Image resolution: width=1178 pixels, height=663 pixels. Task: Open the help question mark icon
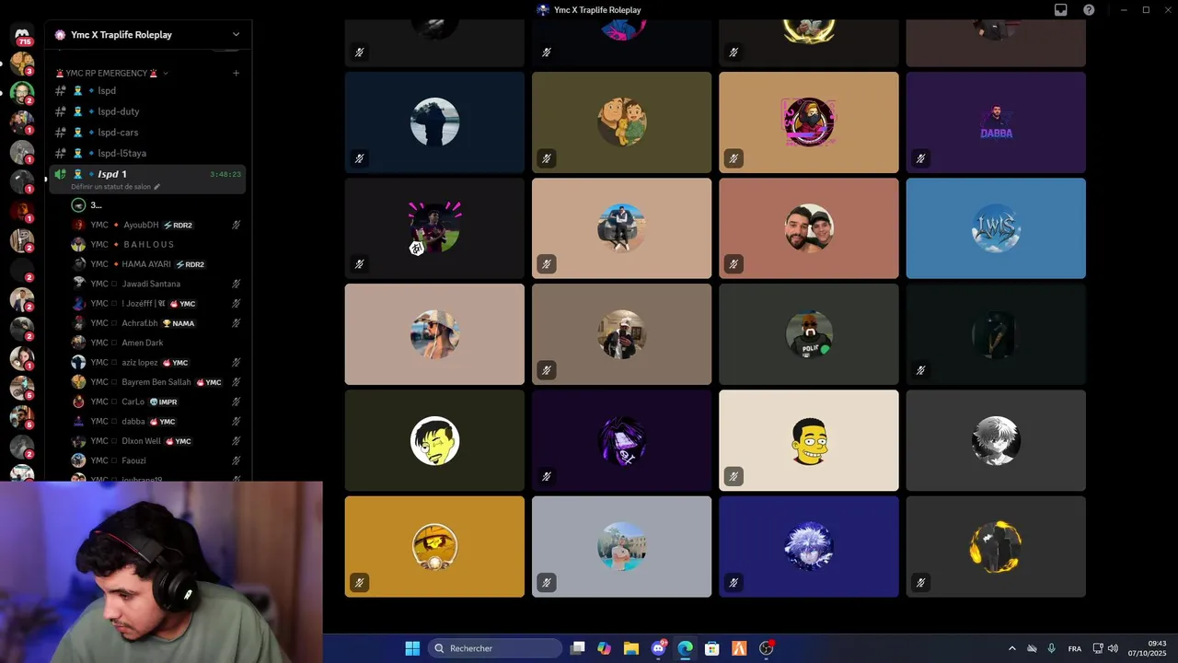[1089, 10]
